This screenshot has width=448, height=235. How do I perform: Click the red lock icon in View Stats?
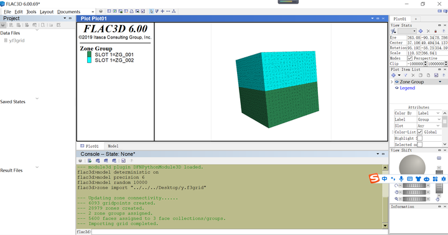[436, 31]
